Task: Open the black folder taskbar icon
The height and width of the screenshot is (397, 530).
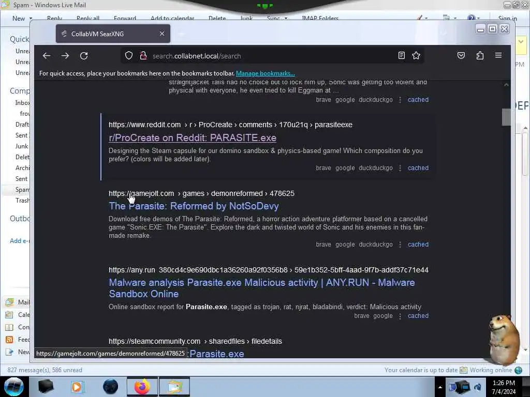Action: point(46,387)
